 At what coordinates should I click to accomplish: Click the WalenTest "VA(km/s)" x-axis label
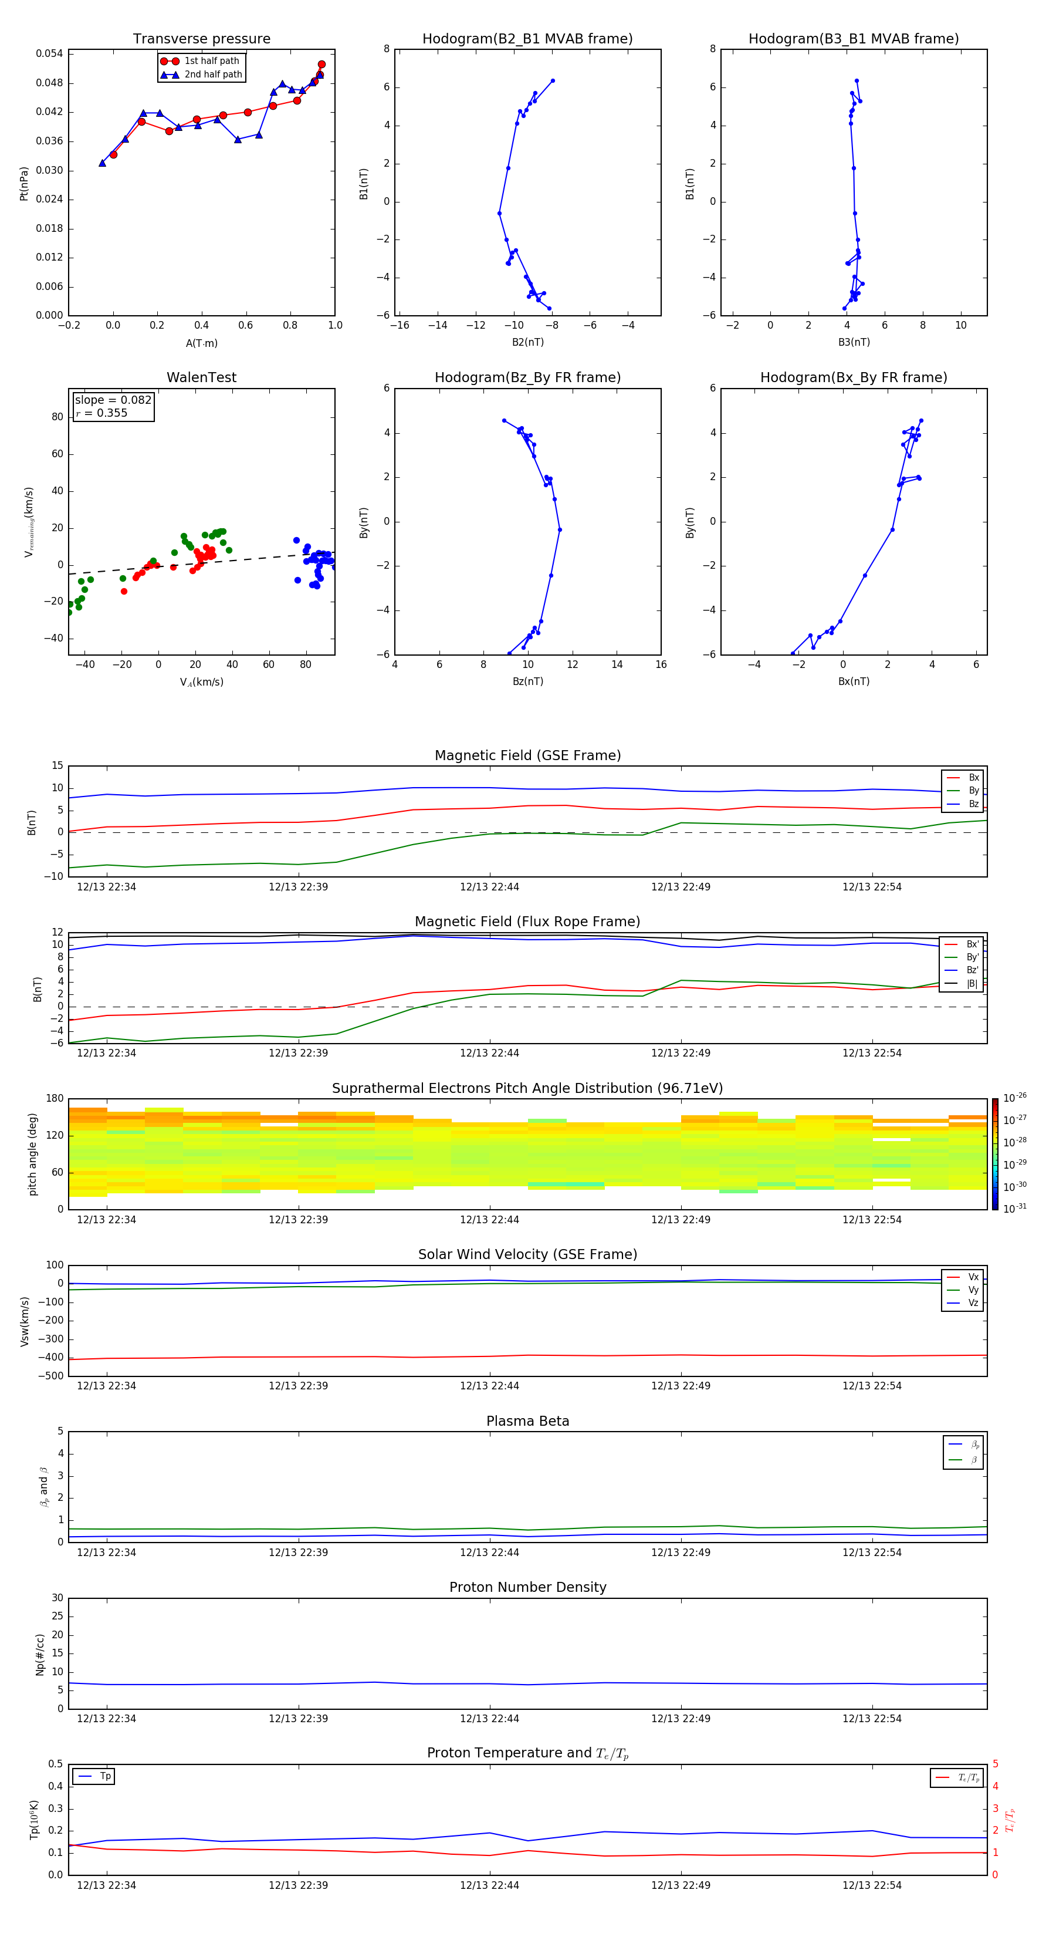coord(201,683)
